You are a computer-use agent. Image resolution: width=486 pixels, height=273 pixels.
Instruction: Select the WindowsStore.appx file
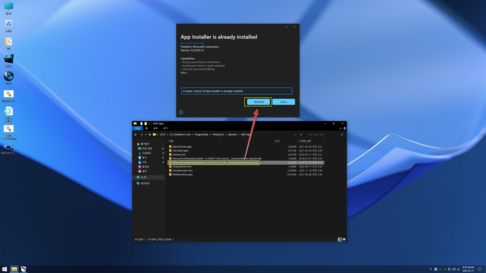point(183,175)
